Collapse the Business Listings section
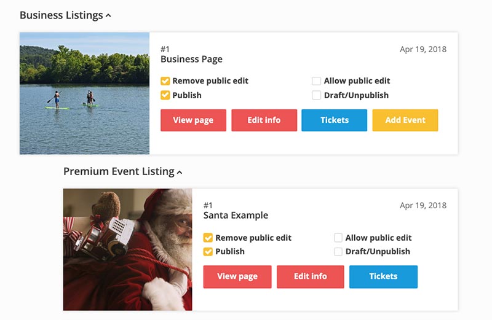This screenshot has width=492, height=320. click(x=108, y=15)
